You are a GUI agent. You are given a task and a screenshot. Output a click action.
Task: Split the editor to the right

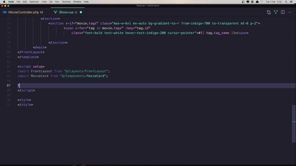click(x=283, y=12)
